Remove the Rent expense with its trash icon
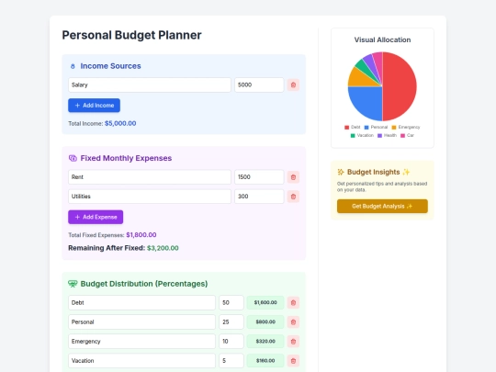 coord(293,177)
